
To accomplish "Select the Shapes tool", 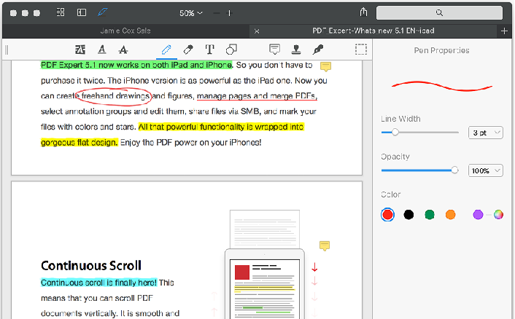I will tap(231, 50).
